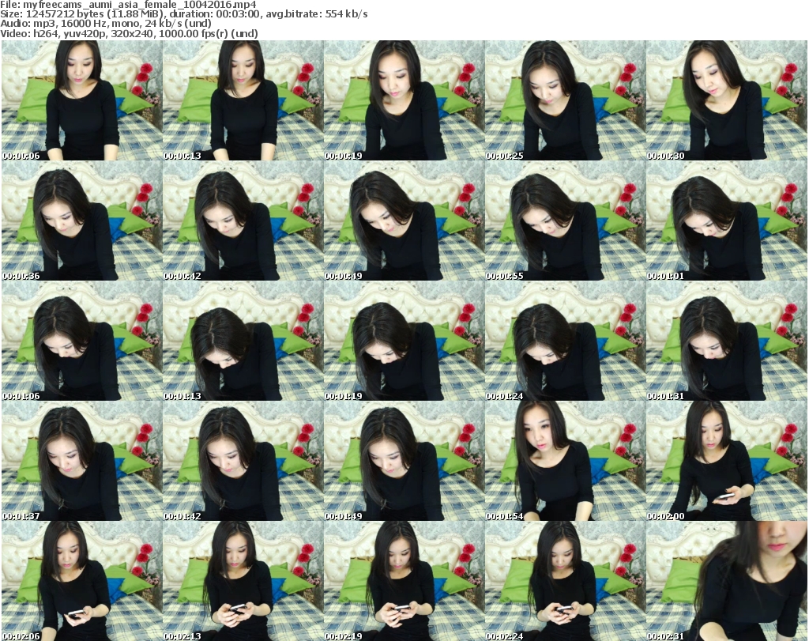The image size is (809, 641).
Task: Click the thumbnail stamped 00:01:01
Action: 727,221
